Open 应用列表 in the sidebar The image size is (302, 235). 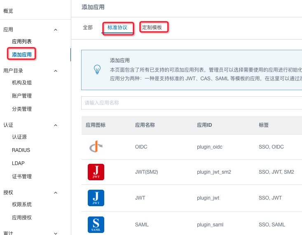[x=22, y=42]
